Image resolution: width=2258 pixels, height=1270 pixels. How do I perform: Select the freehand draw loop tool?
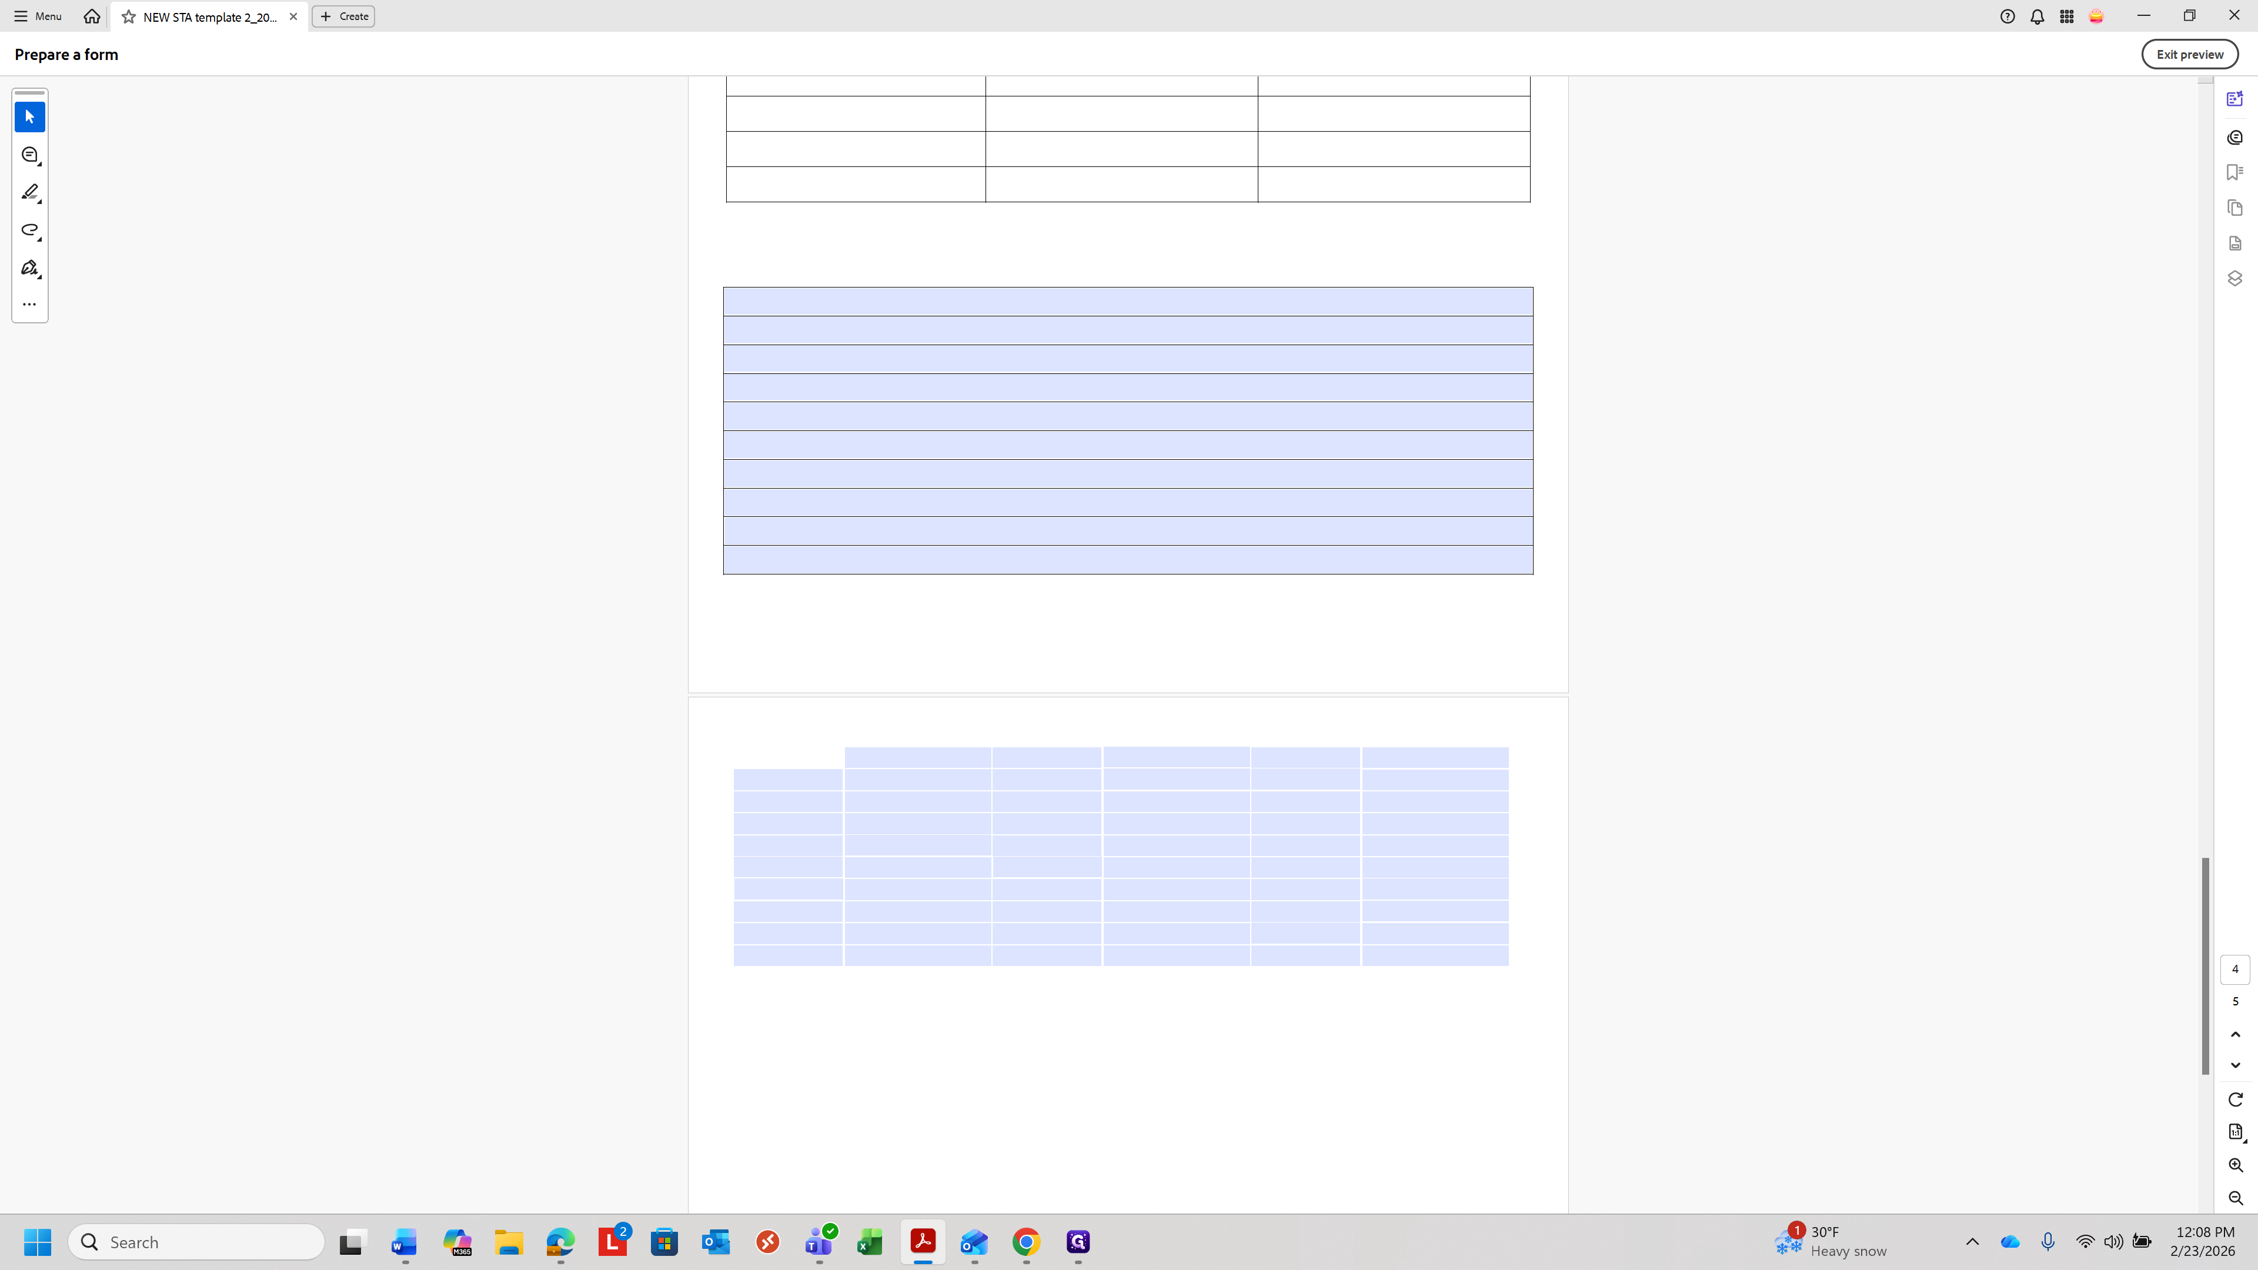[x=30, y=230]
